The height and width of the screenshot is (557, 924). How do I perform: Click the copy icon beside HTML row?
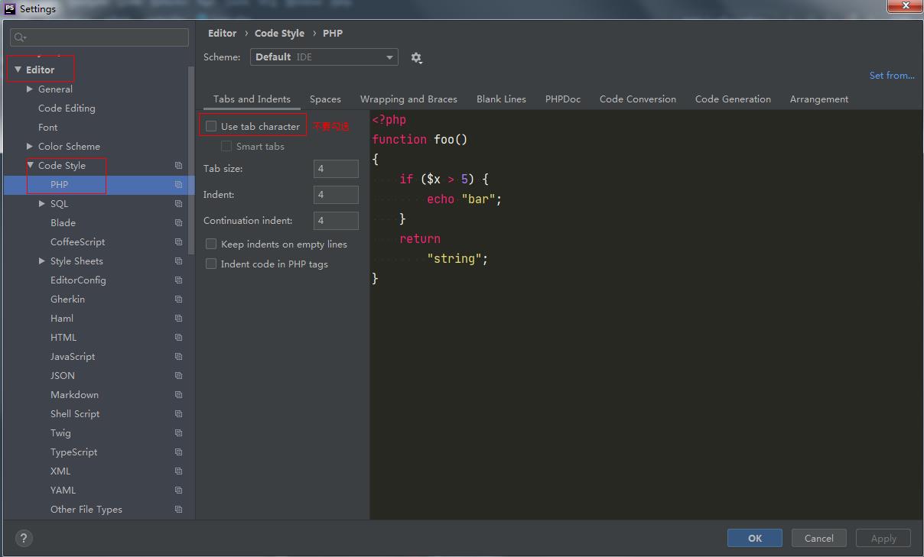(178, 338)
